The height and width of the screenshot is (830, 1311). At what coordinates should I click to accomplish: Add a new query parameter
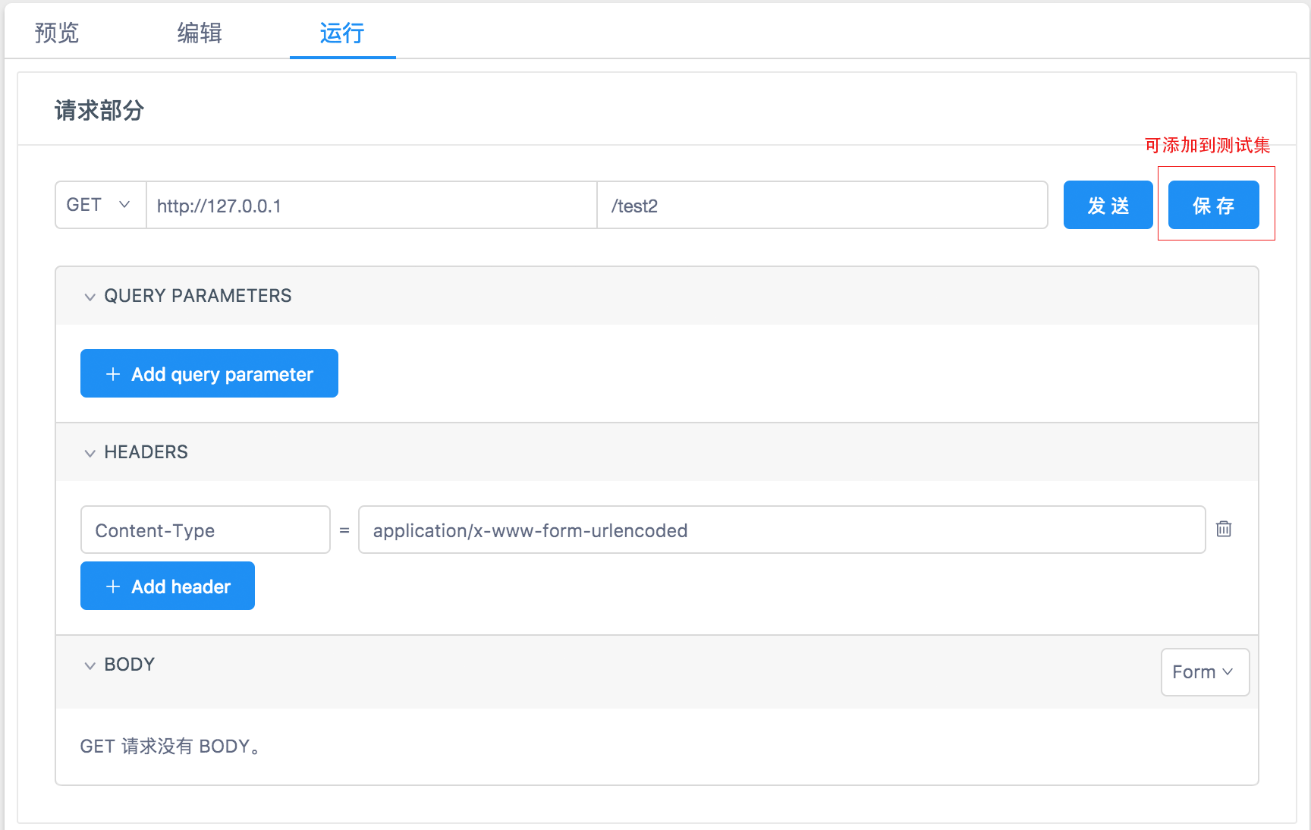click(209, 373)
